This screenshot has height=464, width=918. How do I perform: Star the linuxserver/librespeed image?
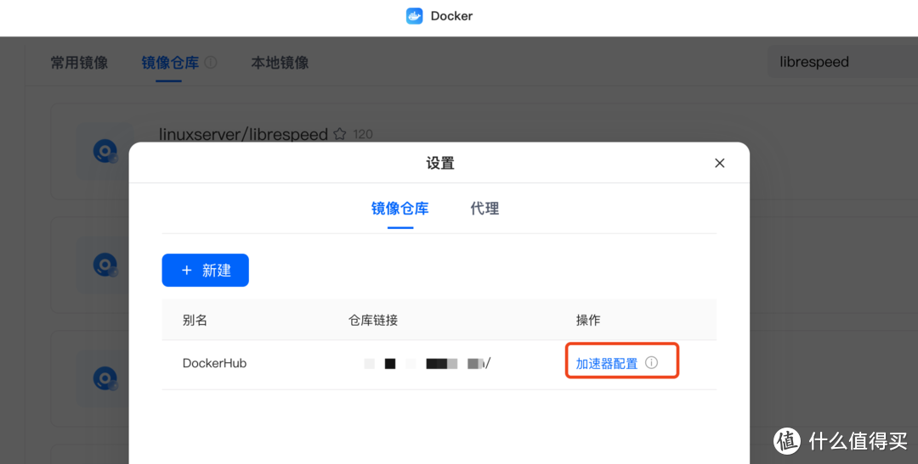click(x=339, y=134)
